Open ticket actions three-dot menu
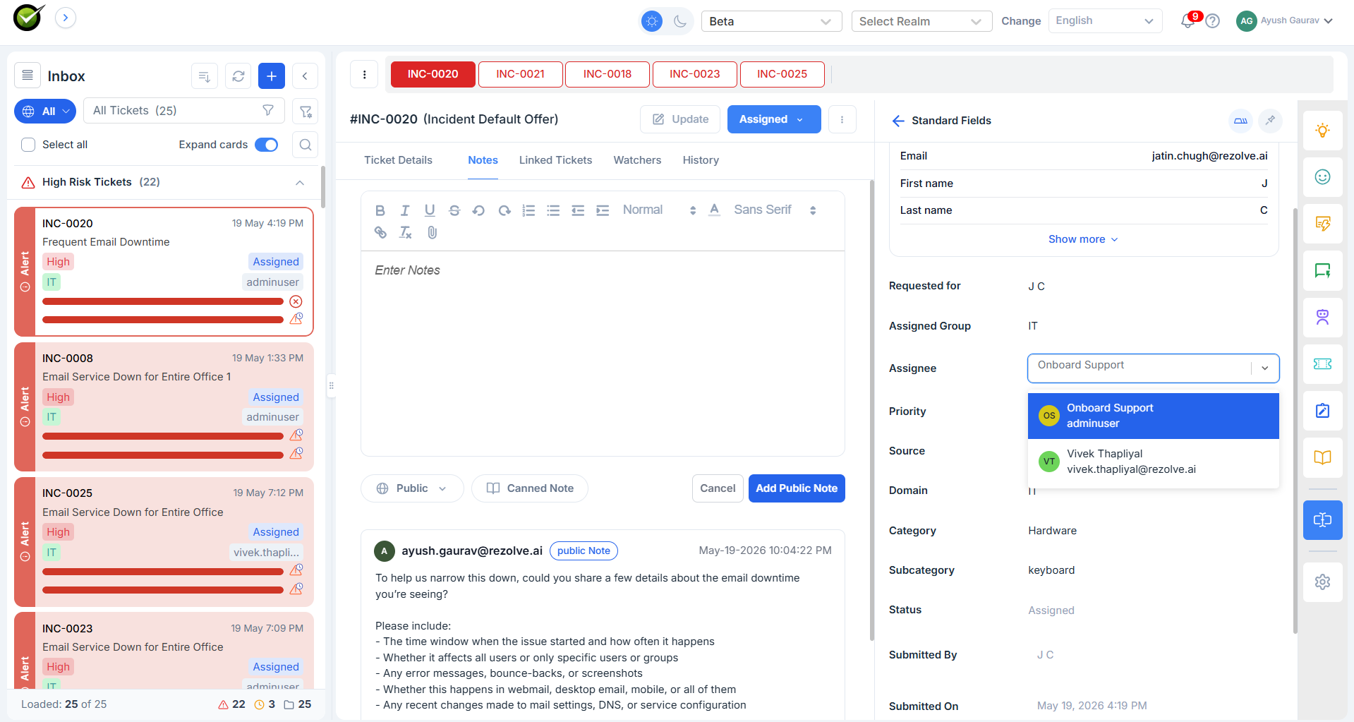Viewport: 1354px width, 722px height. point(842,119)
